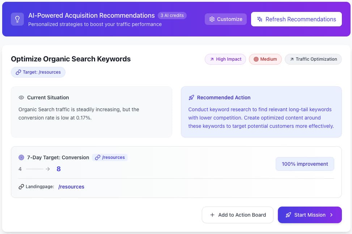Click the Optimize Organic Search Keywords heading
Viewport: 352px width, 234px height.
pos(71,59)
